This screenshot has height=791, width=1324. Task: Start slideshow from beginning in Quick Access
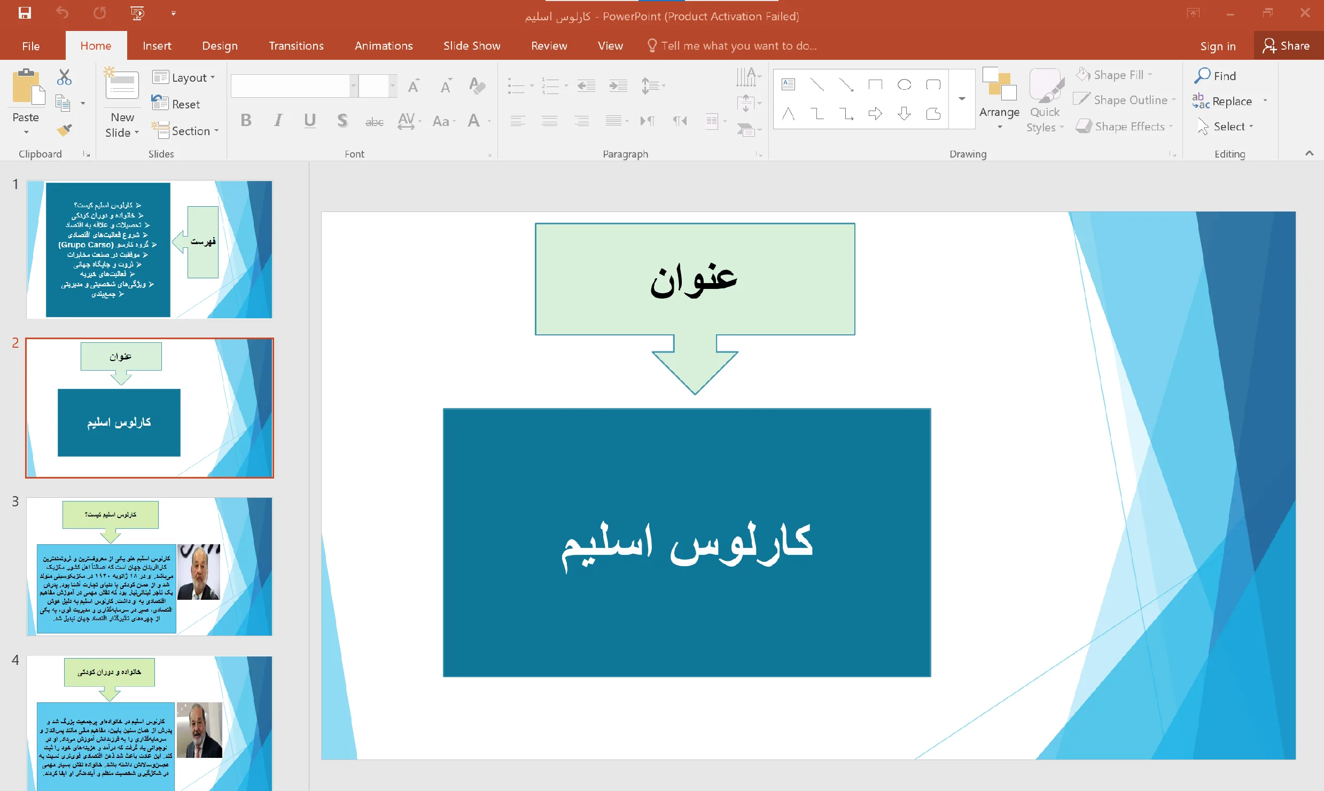tap(137, 13)
